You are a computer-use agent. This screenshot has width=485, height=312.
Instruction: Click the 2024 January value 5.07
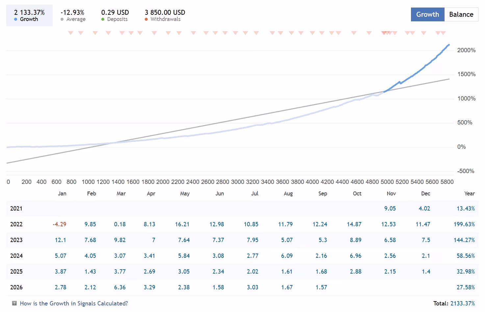61,256
